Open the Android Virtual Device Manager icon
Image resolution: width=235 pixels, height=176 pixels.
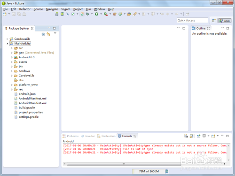click(x=62, y=14)
